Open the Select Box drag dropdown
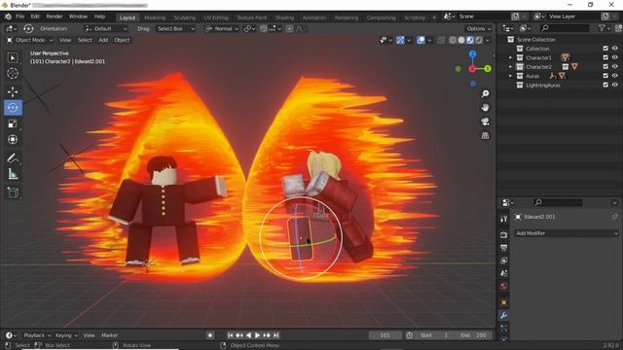This screenshot has width=623, height=350. (x=175, y=28)
